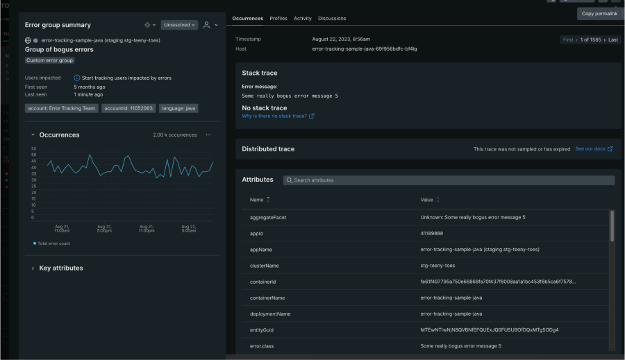Screen dimensions: 625x360
Task: Click the user assignee icon
Action: (206, 25)
